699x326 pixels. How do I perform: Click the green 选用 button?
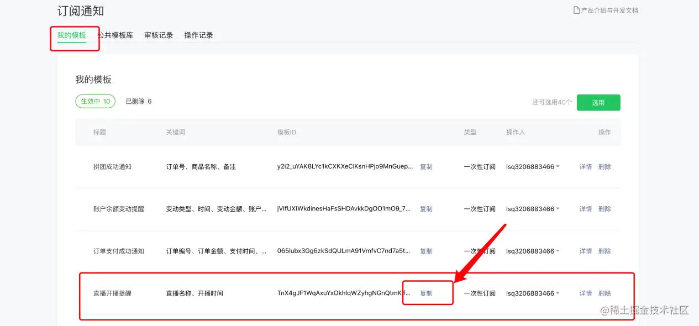598,102
